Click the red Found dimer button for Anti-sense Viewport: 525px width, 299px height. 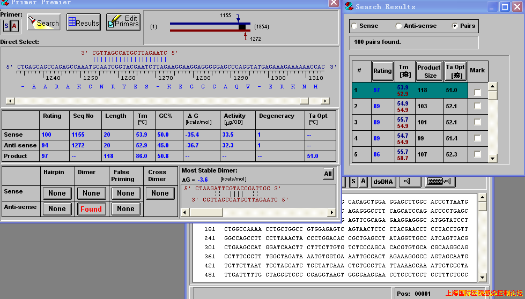[91, 209]
